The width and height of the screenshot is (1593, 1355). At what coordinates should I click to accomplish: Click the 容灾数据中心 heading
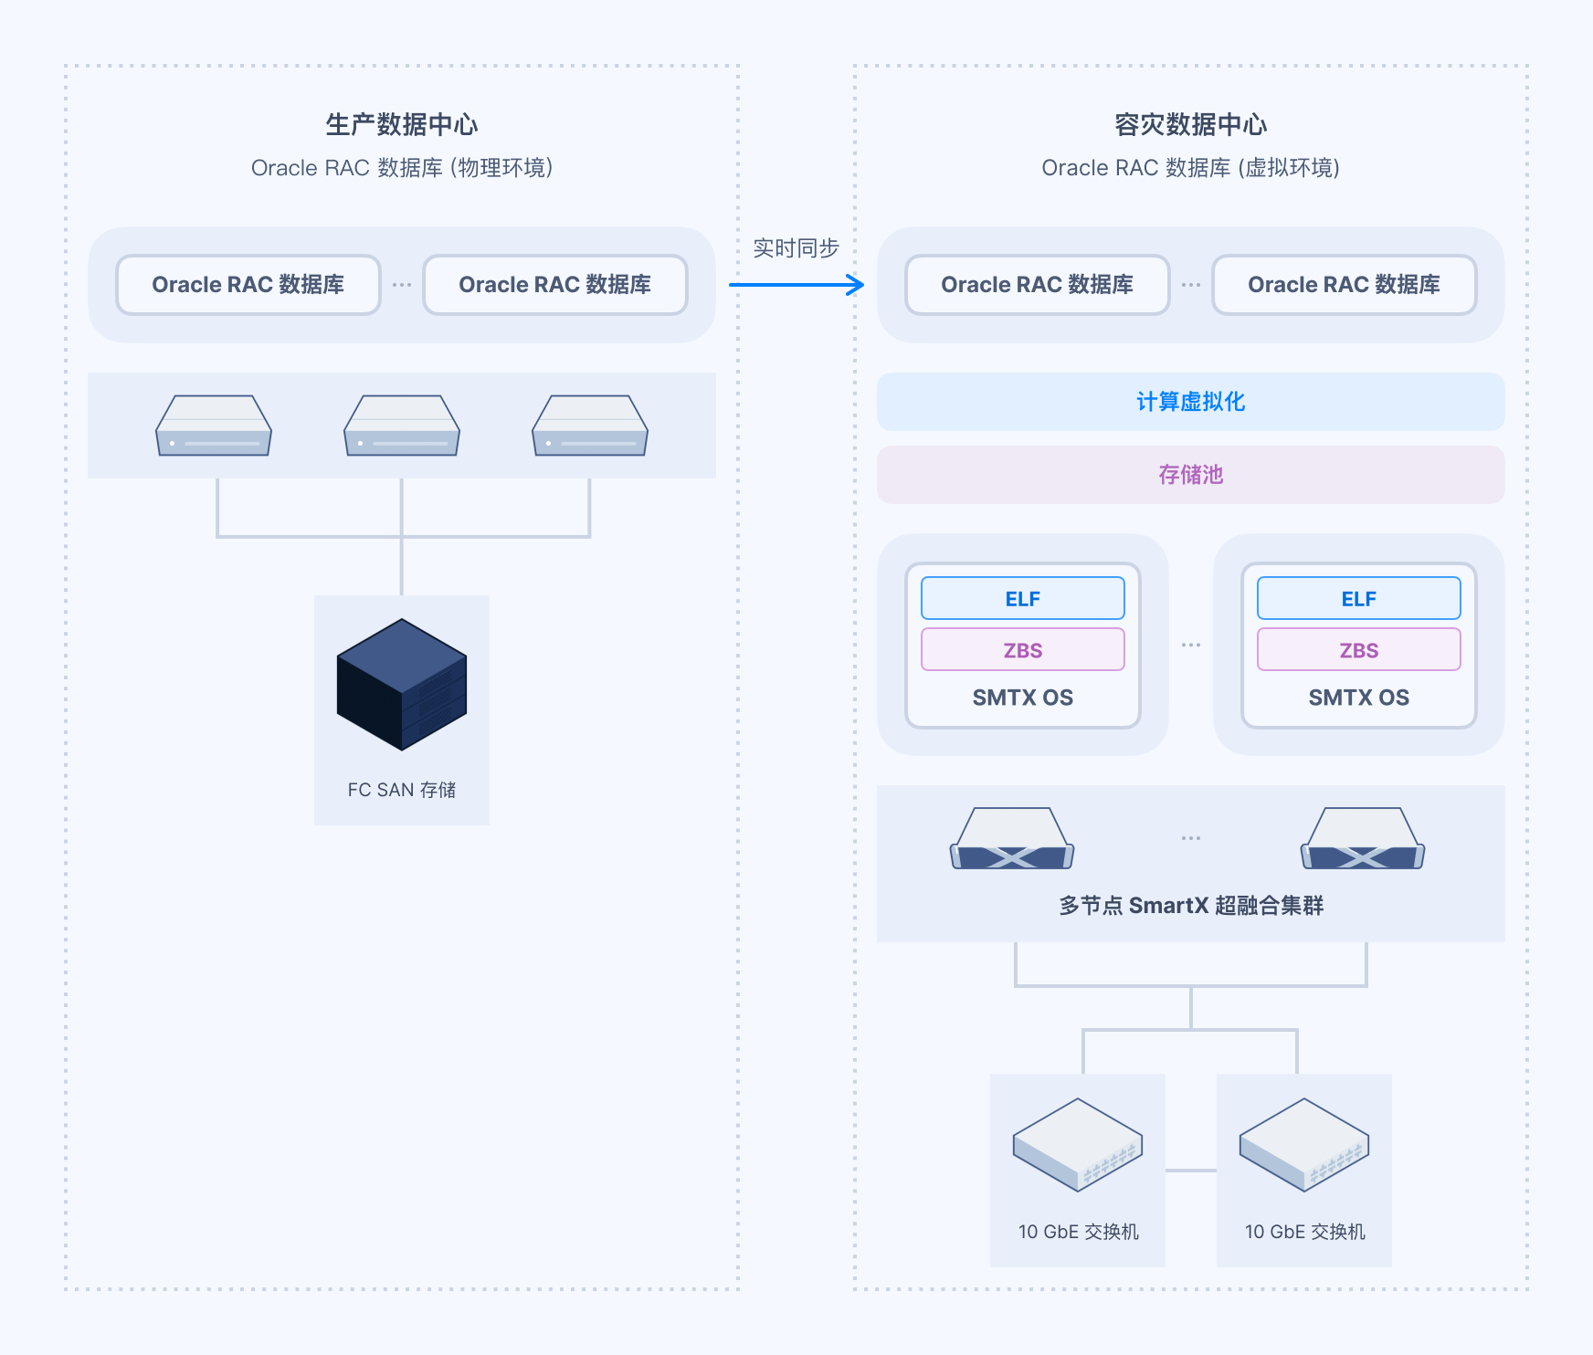point(1191,124)
